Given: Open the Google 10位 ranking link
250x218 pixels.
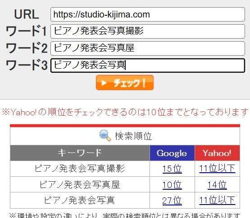Looking at the screenshot, I should [172, 185].
